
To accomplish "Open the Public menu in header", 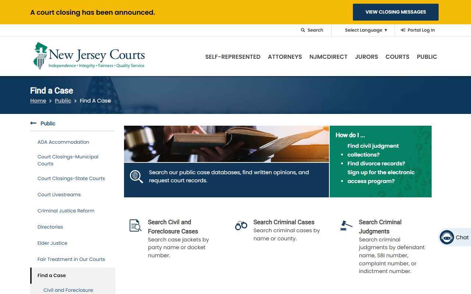I will 427,57.
